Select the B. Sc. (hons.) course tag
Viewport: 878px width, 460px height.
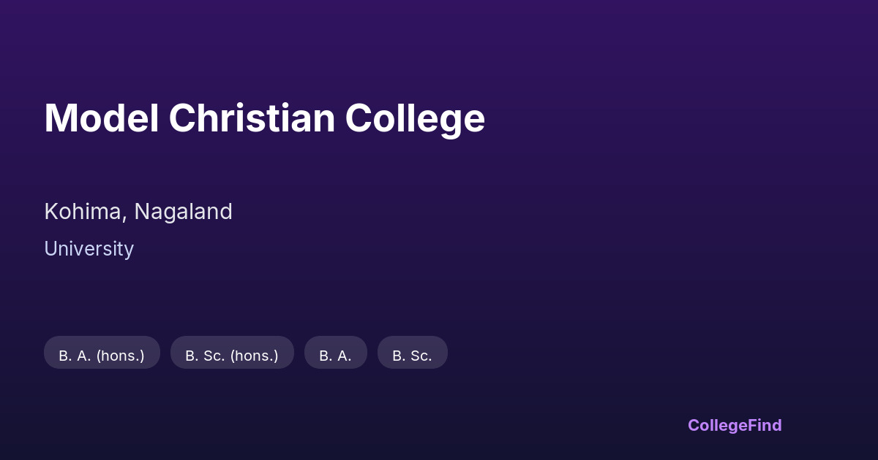232,353
